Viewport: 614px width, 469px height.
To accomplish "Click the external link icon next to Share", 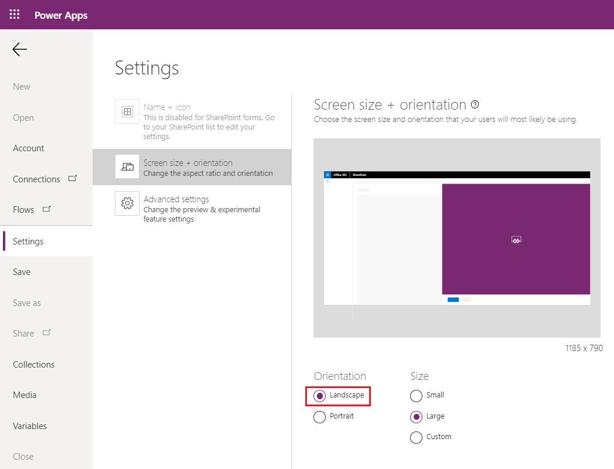I will (x=47, y=332).
